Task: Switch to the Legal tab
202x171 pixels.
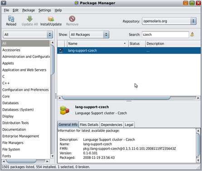Action: click(x=129, y=125)
